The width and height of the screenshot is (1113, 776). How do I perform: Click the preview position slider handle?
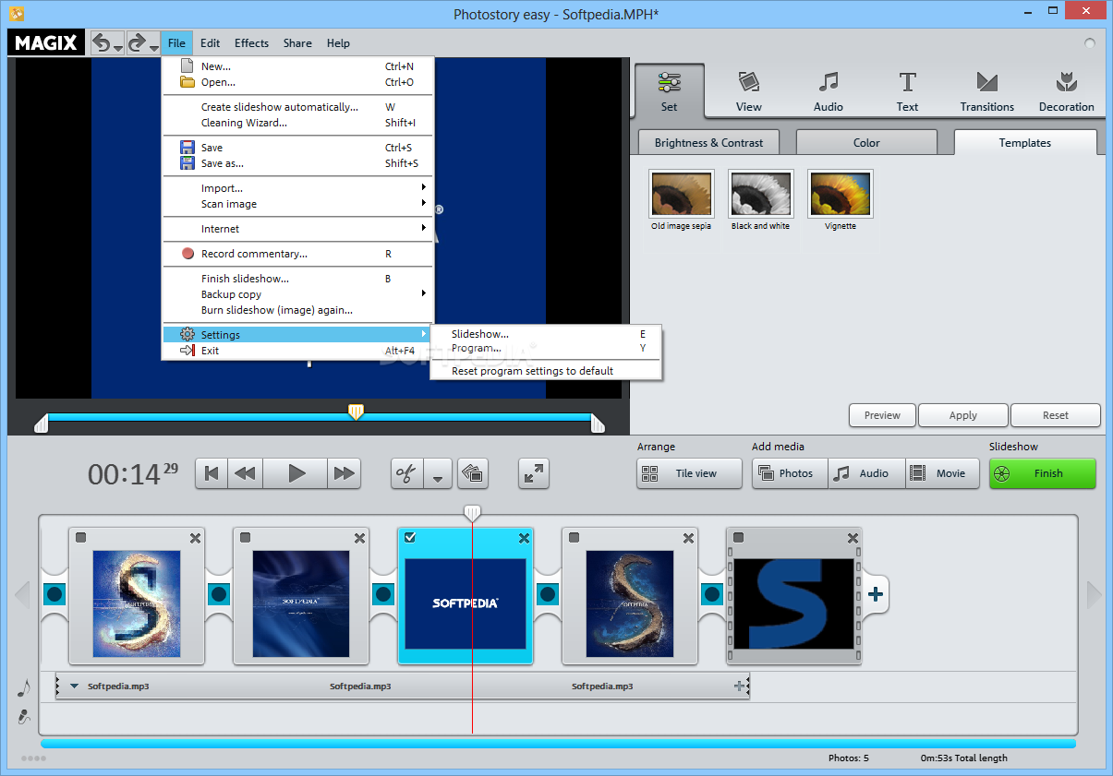(x=356, y=412)
